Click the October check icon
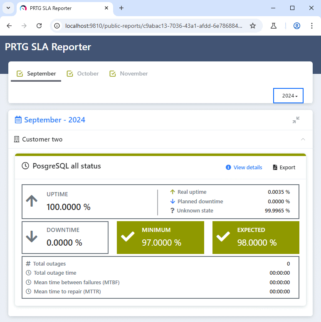 (x=70, y=73)
